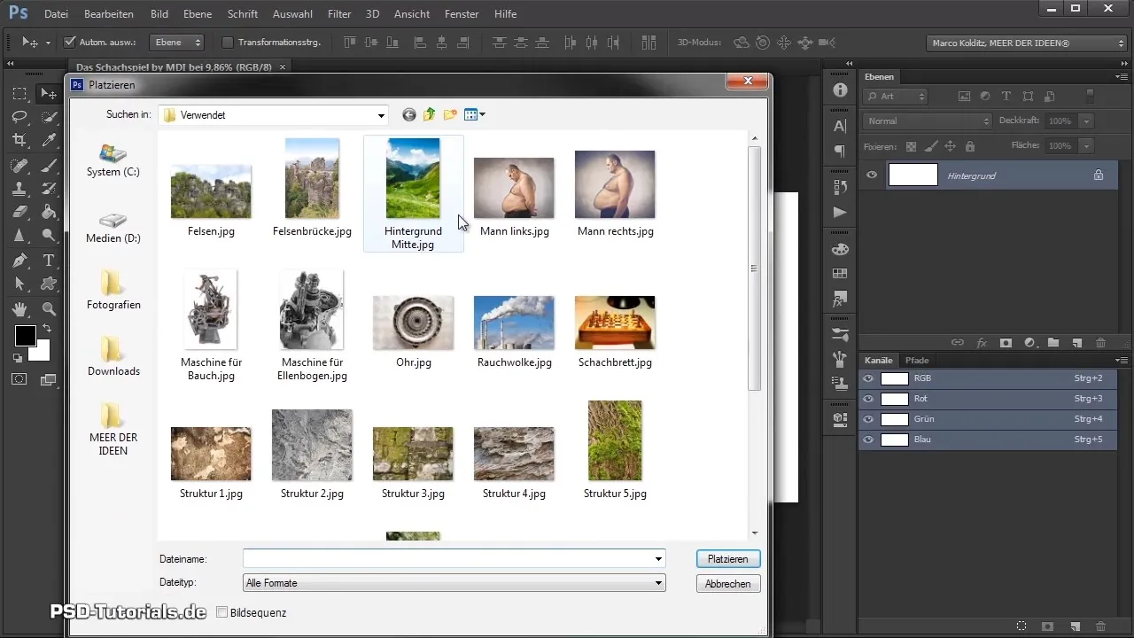This screenshot has height=638, width=1134.
Task: Select the Lasso tool
Action: [x=19, y=117]
